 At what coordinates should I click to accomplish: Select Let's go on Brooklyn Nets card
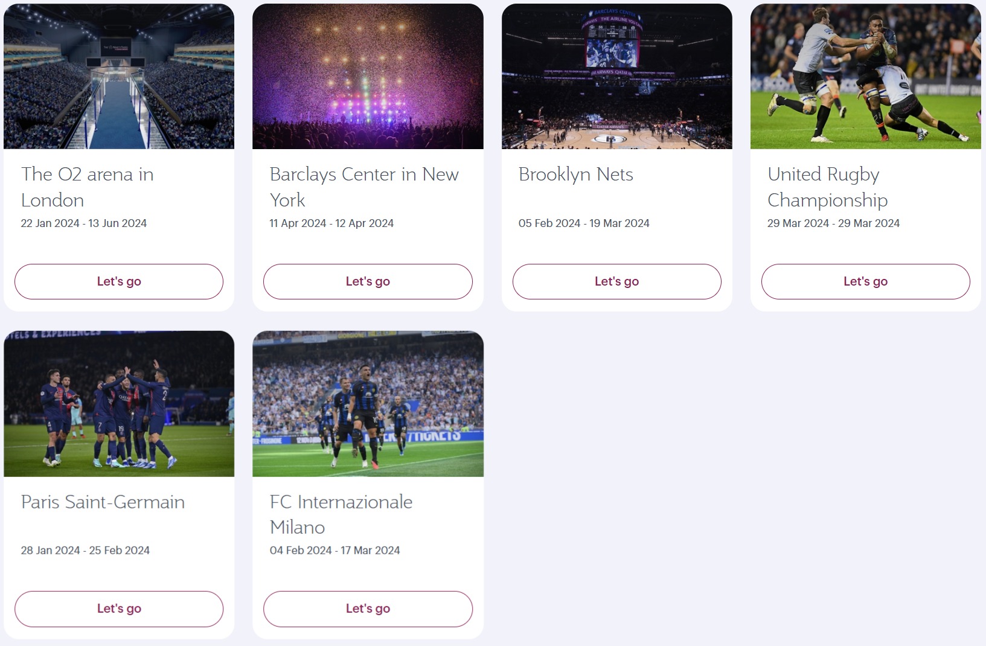[616, 281]
